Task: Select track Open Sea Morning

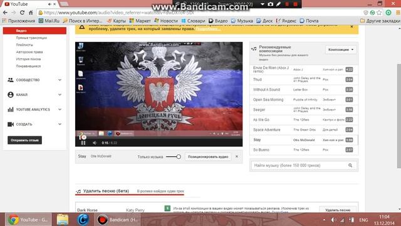Action: click(x=304, y=100)
